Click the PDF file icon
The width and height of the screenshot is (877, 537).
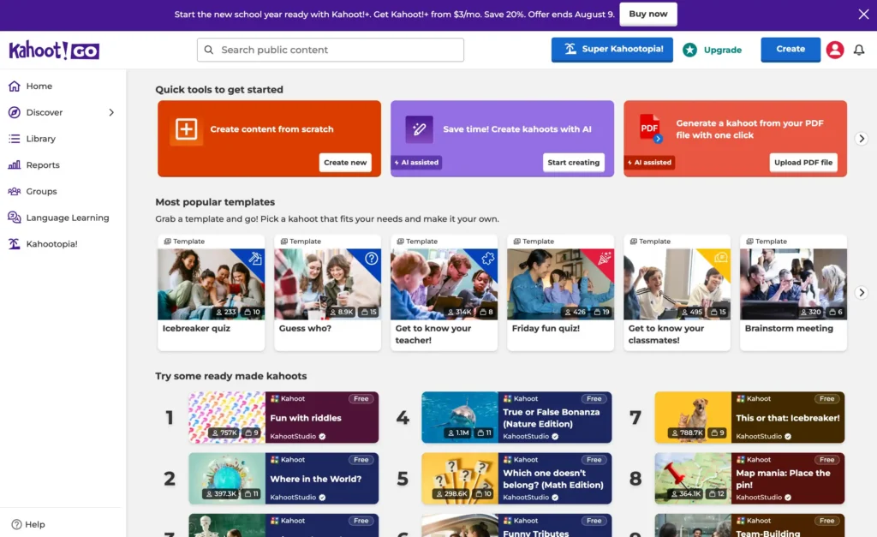pos(650,128)
